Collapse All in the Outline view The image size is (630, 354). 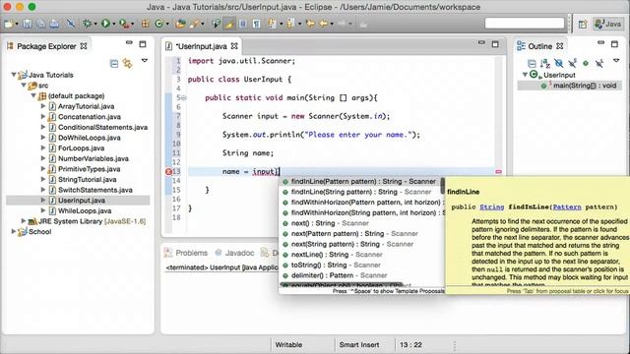pyautogui.click(x=532, y=63)
